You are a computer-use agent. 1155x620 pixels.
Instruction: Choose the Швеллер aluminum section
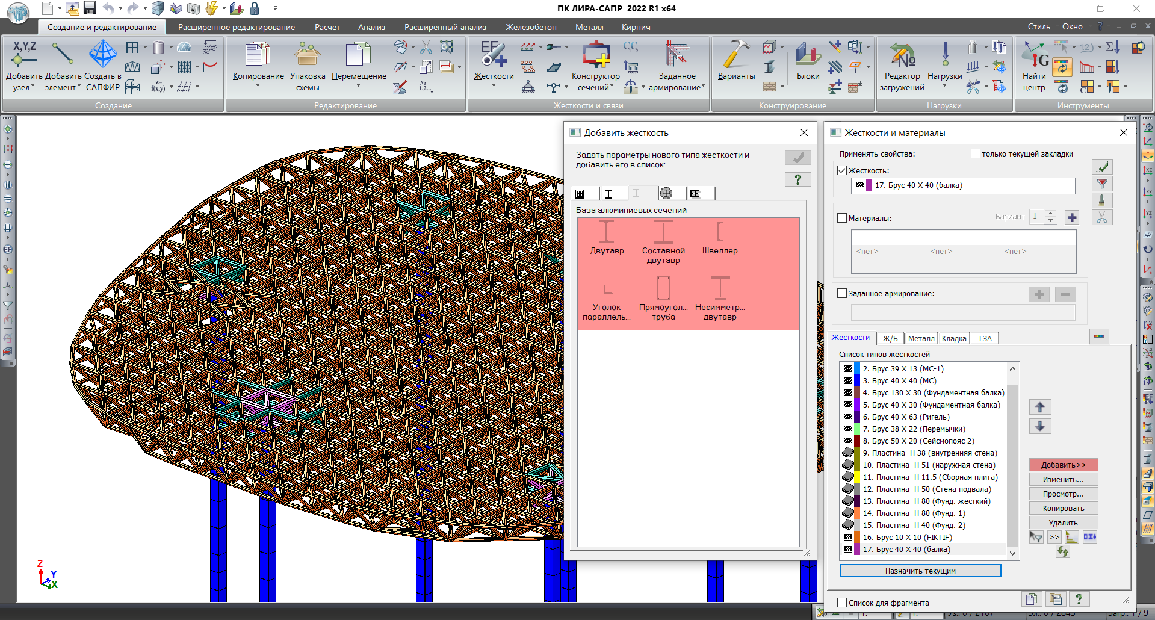[x=720, y=238]
